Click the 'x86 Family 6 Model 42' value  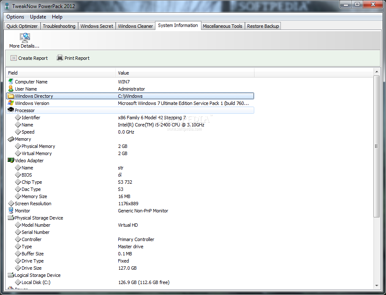coord(152,118)
